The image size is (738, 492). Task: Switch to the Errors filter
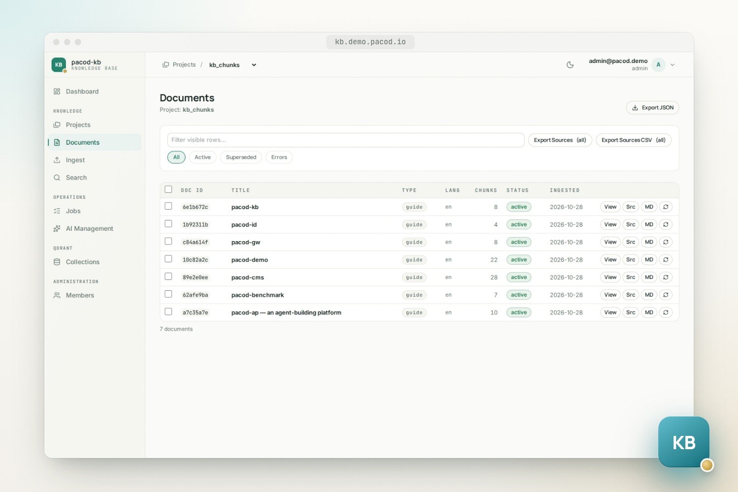click(279, 157)
